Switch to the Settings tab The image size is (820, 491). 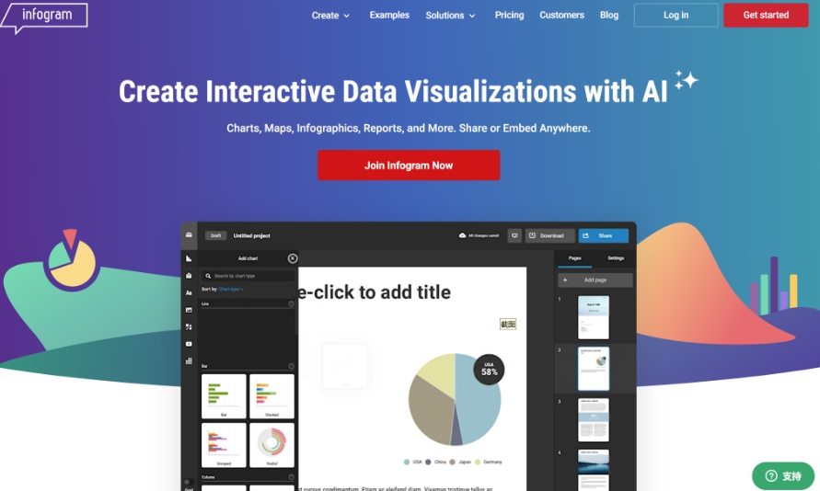[x=616, y=258]
